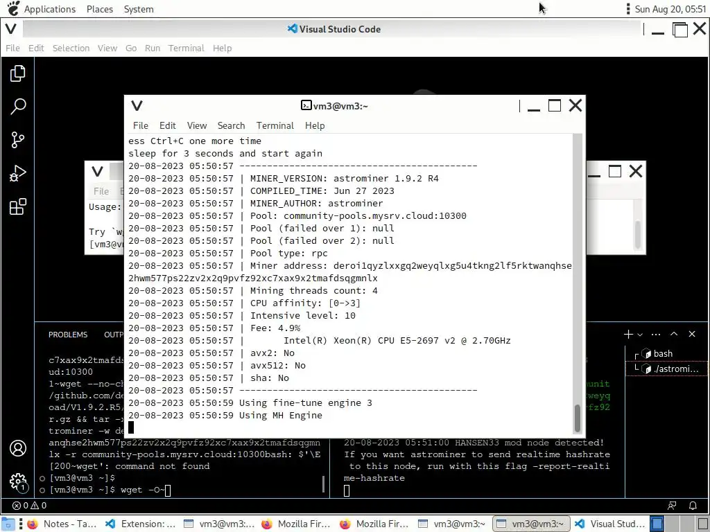
Task: Click the errors and warnings status indicator
Action: coord(29,505)
